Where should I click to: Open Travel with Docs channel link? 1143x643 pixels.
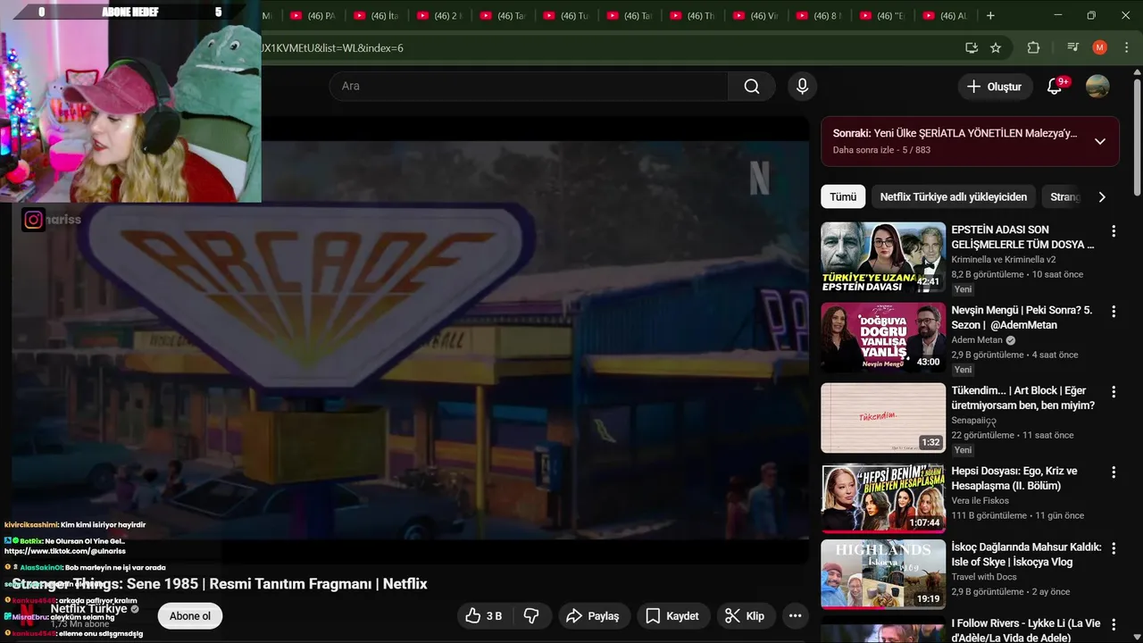tap(984, 577)
